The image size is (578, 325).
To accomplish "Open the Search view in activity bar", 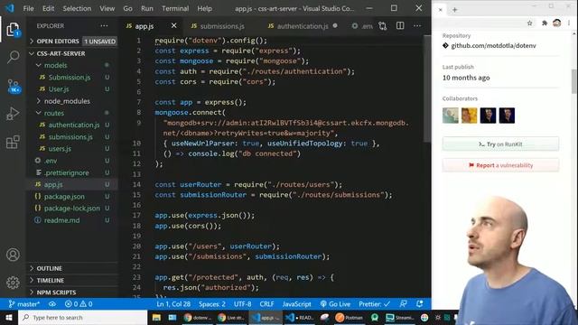I will pos(13,57).
